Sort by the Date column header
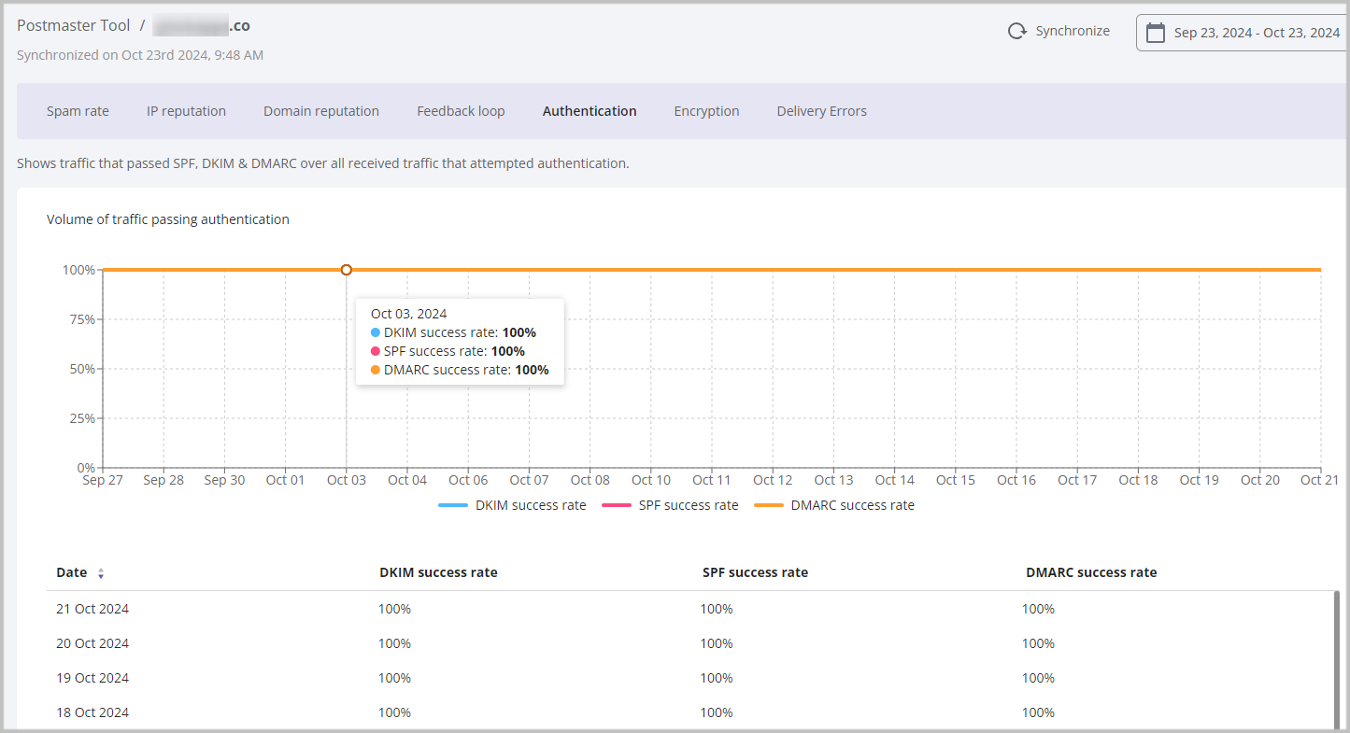Image resolution: width=1350 pixels, height=733 pixels. (72, 572)
